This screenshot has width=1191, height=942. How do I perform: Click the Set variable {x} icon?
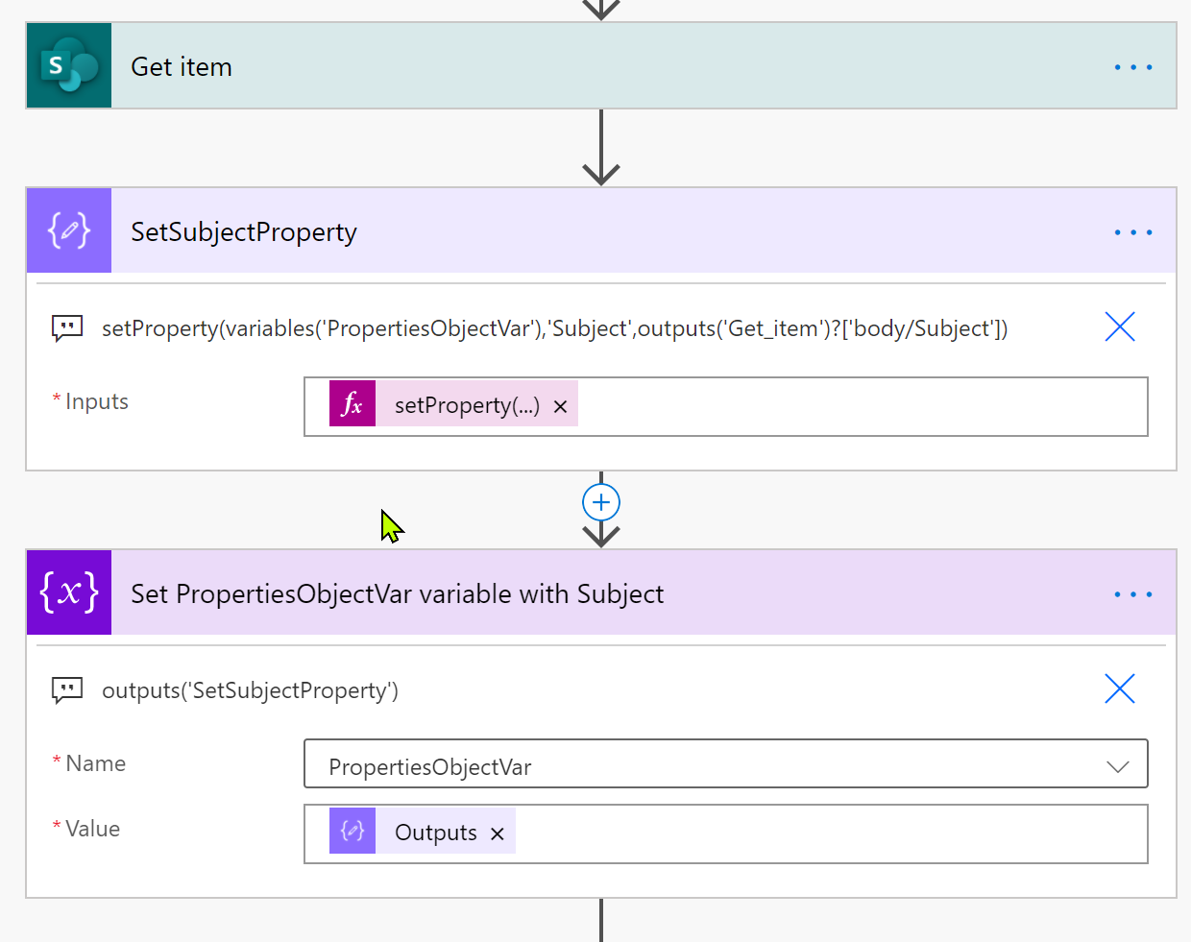coord(69,592)
